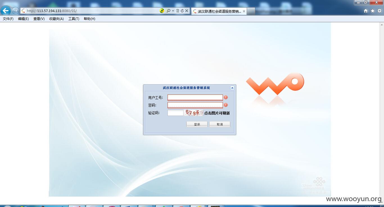Click the 武汉联通社会渠道服务营销系统 panel title
The height and width of the screenshot is (207, 384).
click(186, 88)
